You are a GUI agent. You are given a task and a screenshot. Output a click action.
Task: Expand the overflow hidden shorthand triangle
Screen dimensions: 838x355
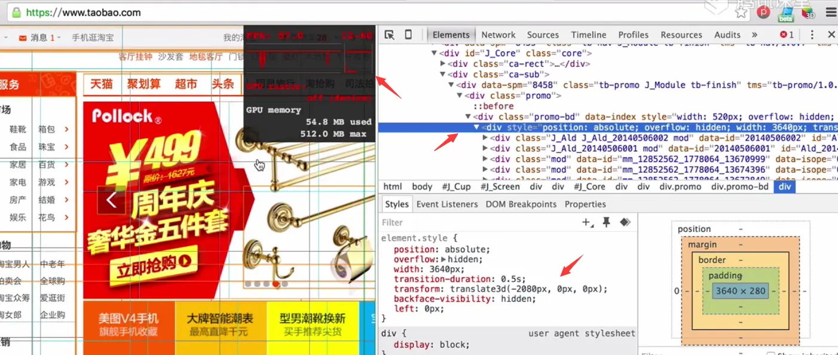point(444,259)
